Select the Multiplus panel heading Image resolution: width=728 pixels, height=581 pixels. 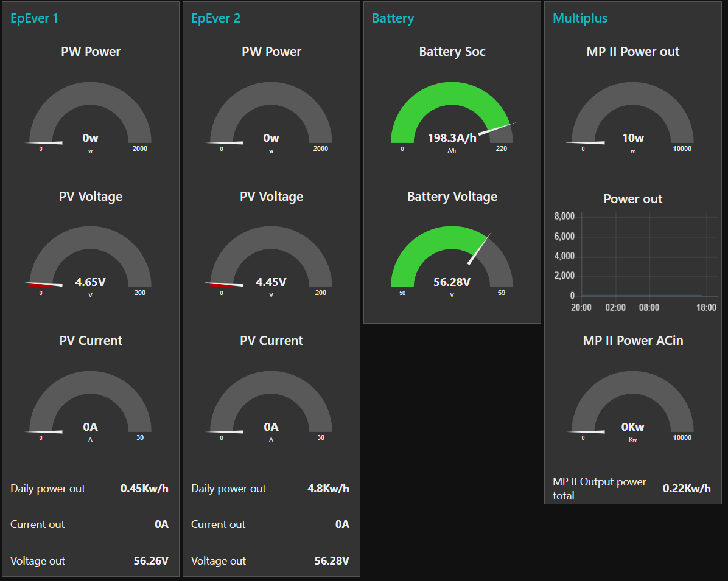click(579, 18)
